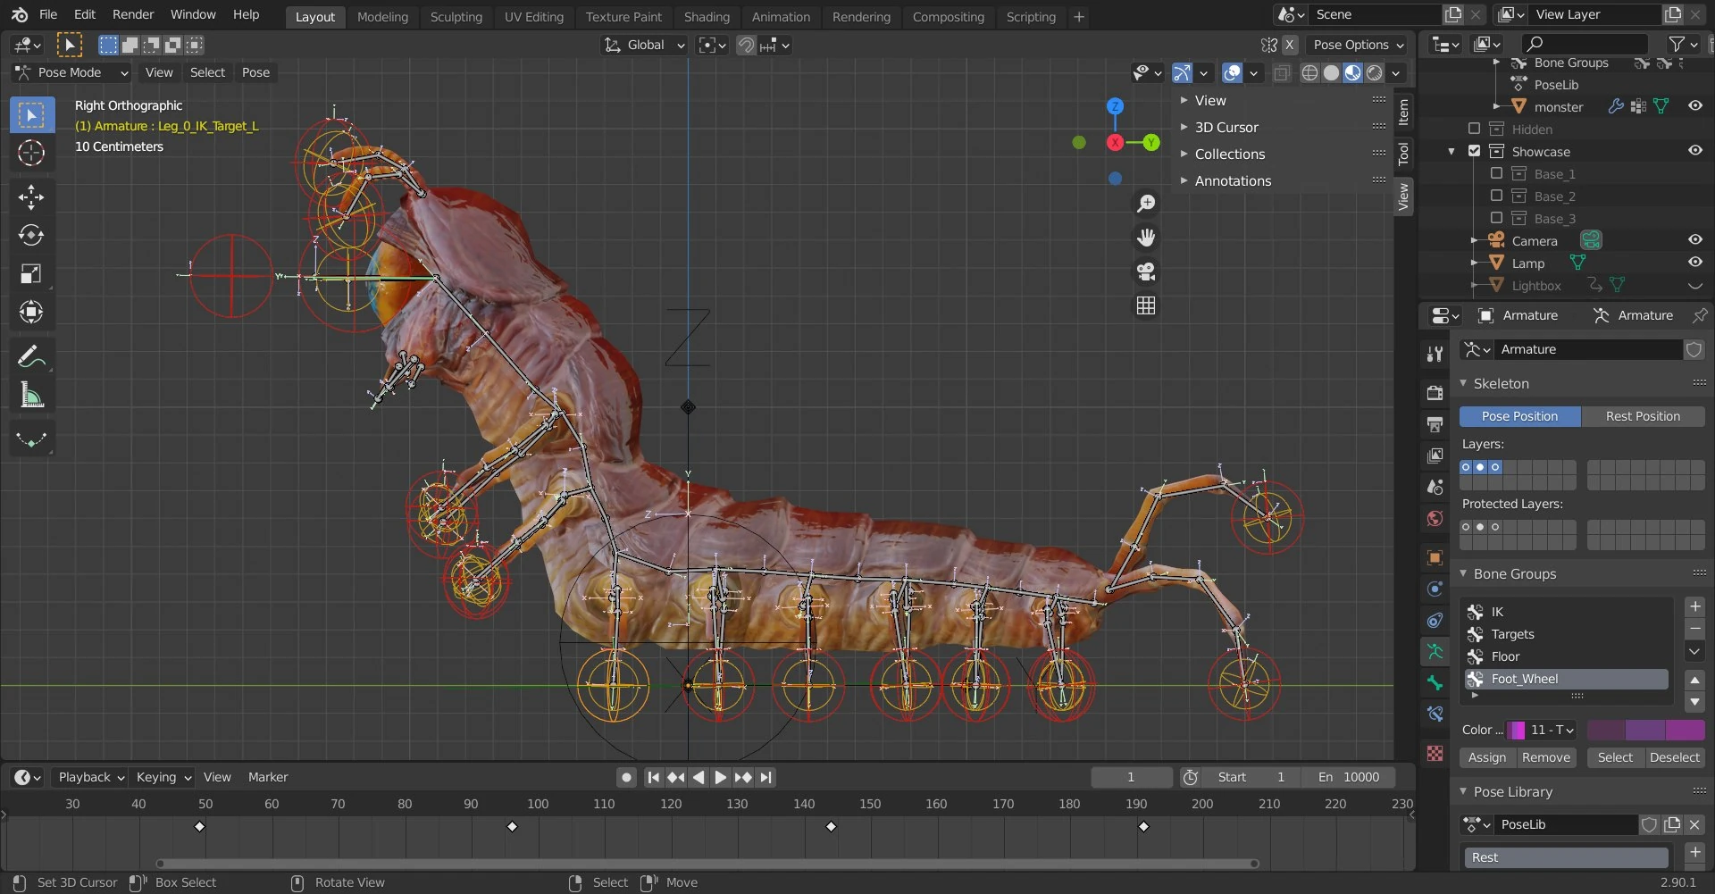This screenshot has width=1715, height=894.
Task: Open the Pose Options dropdown
Action: click(1357, 45)
